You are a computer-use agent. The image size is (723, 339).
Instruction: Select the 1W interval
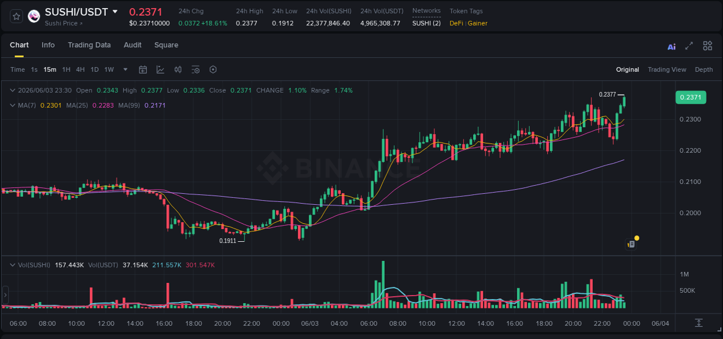[x=109, y=69]
